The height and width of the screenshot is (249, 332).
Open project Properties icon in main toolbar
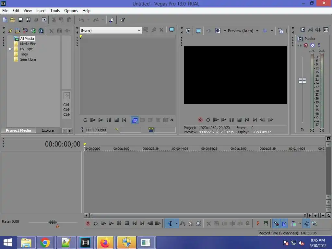44,20
